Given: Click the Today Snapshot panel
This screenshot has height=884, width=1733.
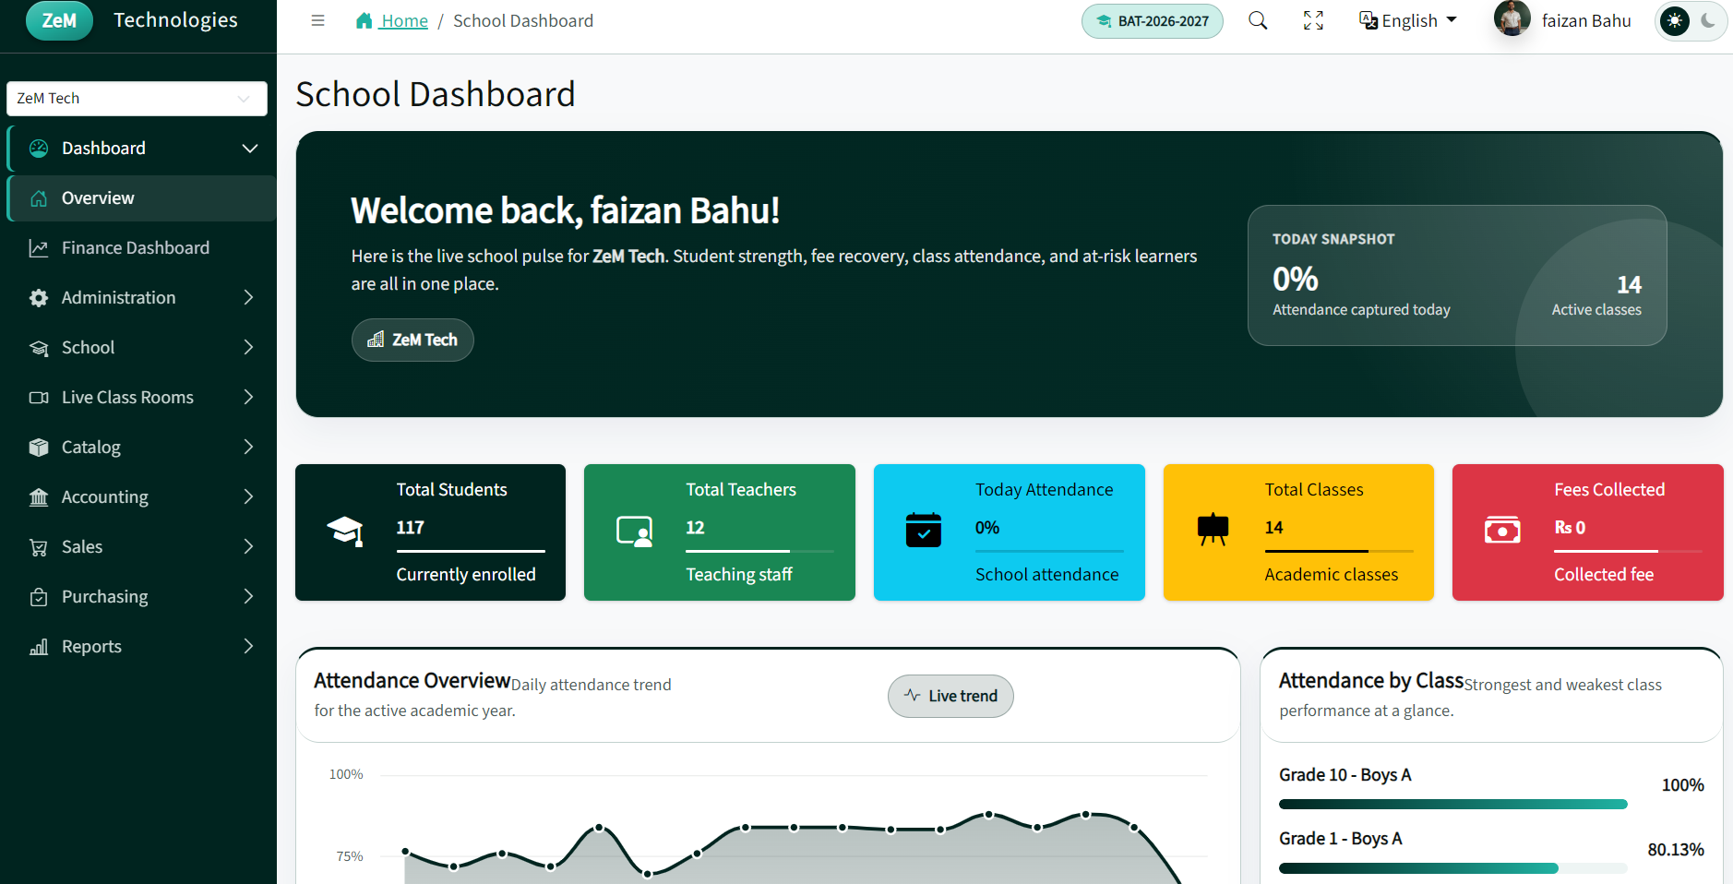Looking at the screenshot, I should [1457, 275].
